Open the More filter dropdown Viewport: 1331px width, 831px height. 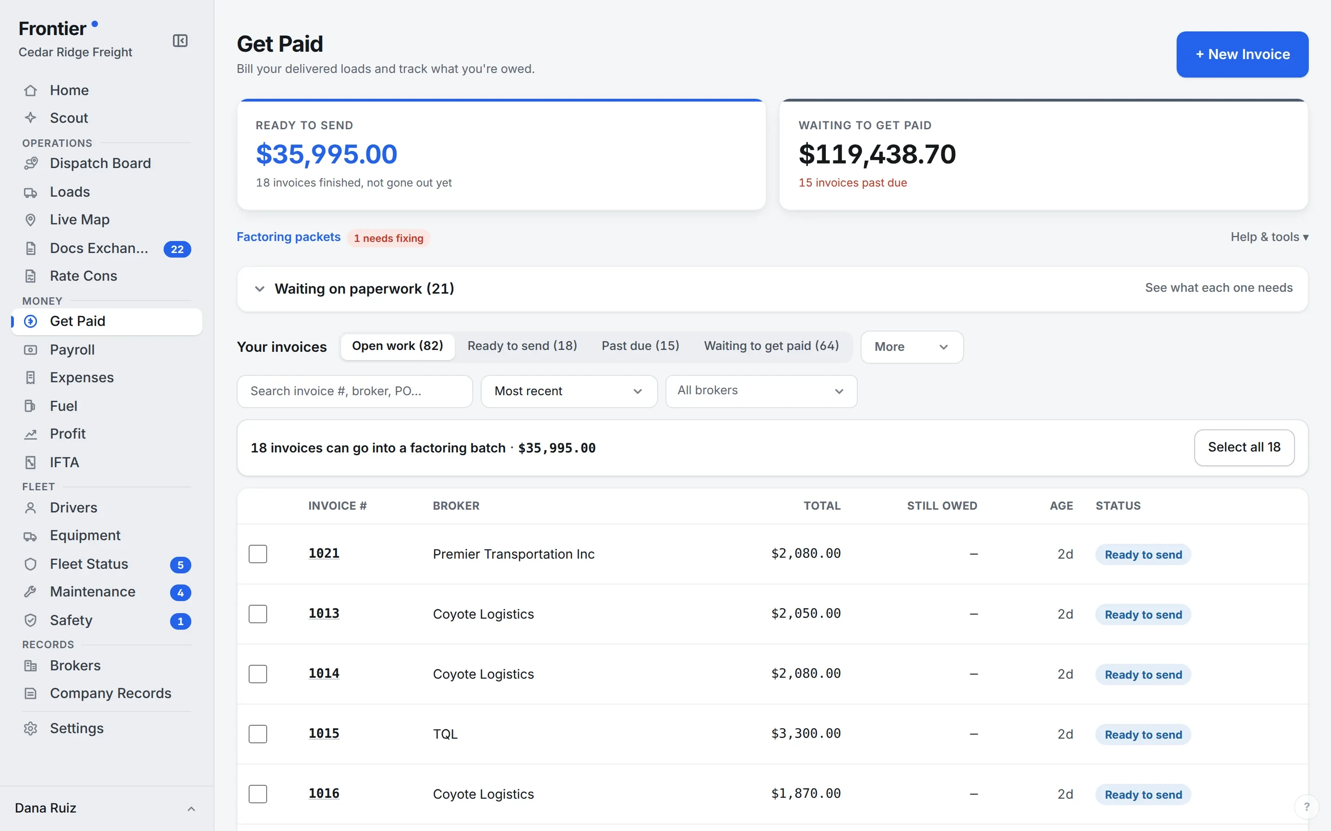pyautogui.click(x=911, y=347)
